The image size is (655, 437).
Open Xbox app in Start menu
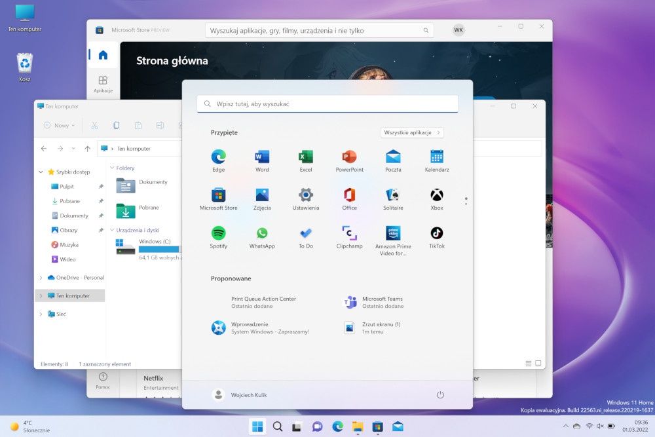(x=437, y=199)
